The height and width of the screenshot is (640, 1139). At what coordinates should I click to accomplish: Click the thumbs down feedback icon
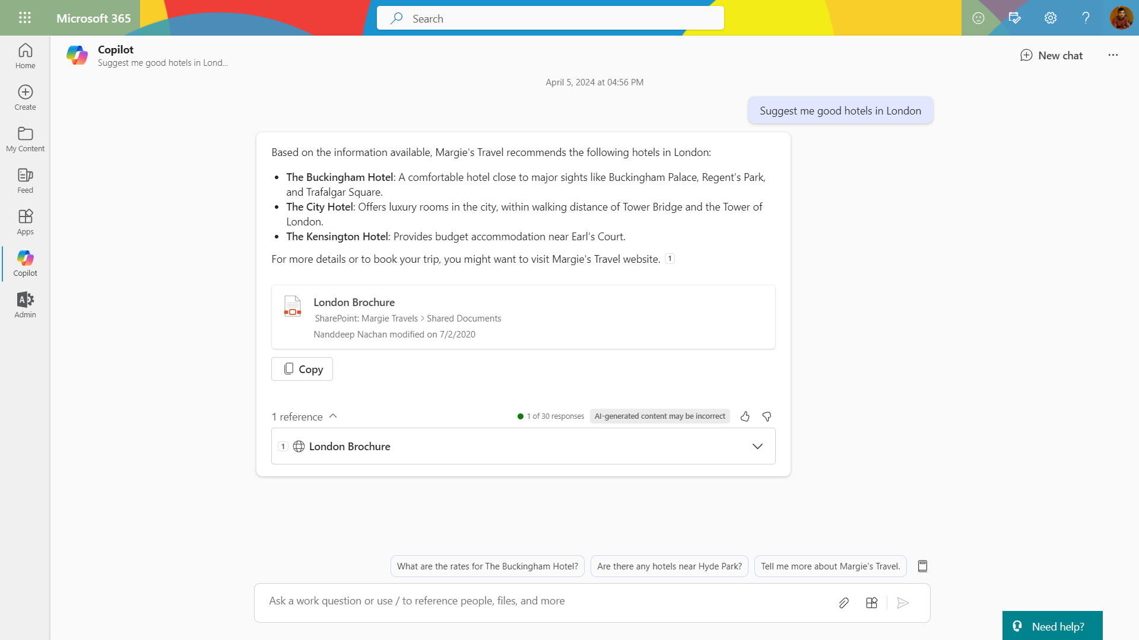767,416
